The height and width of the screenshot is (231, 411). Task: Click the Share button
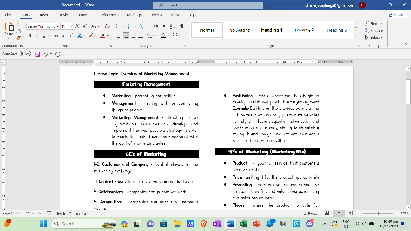397,15
